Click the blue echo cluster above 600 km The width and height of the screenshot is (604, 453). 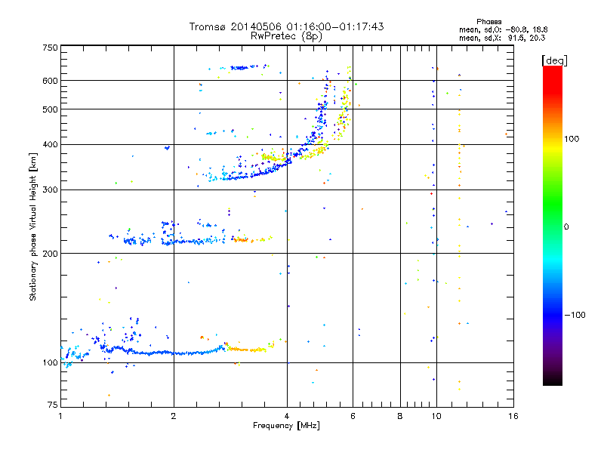[239, 68]
